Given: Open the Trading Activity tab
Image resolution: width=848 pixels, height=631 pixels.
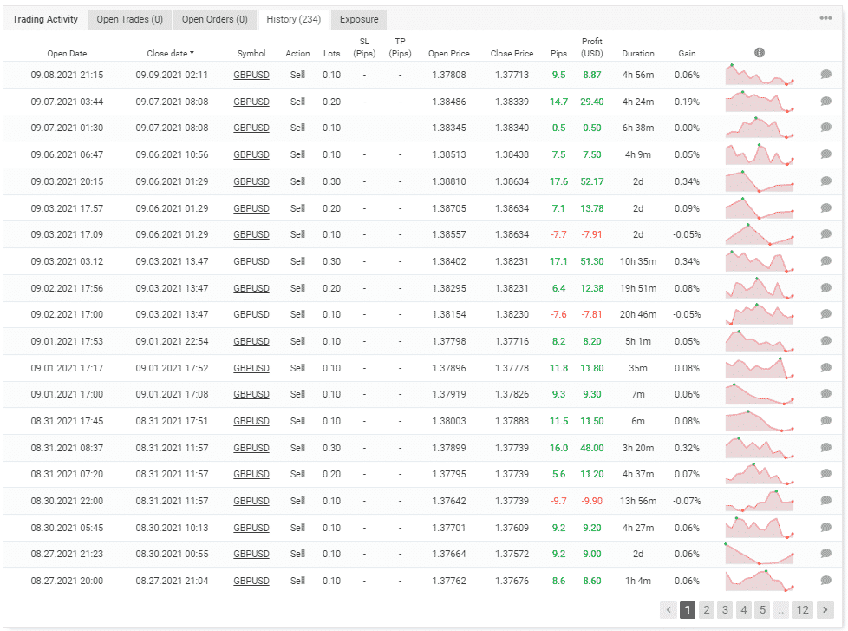Looking at the screenshot, I should (44, 18).
